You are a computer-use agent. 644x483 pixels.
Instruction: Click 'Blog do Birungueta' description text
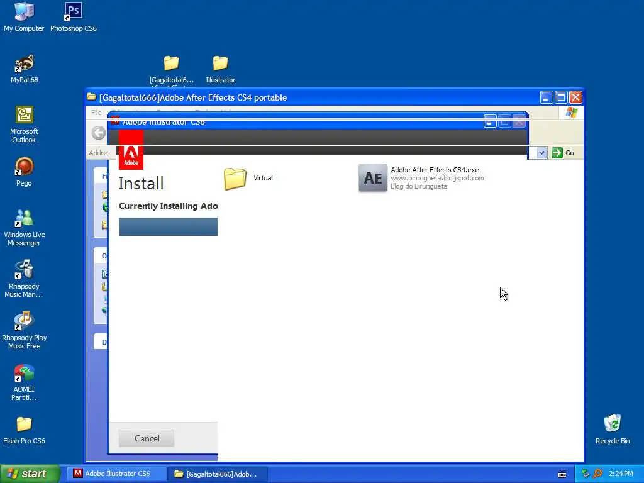(x=418, y=186)
